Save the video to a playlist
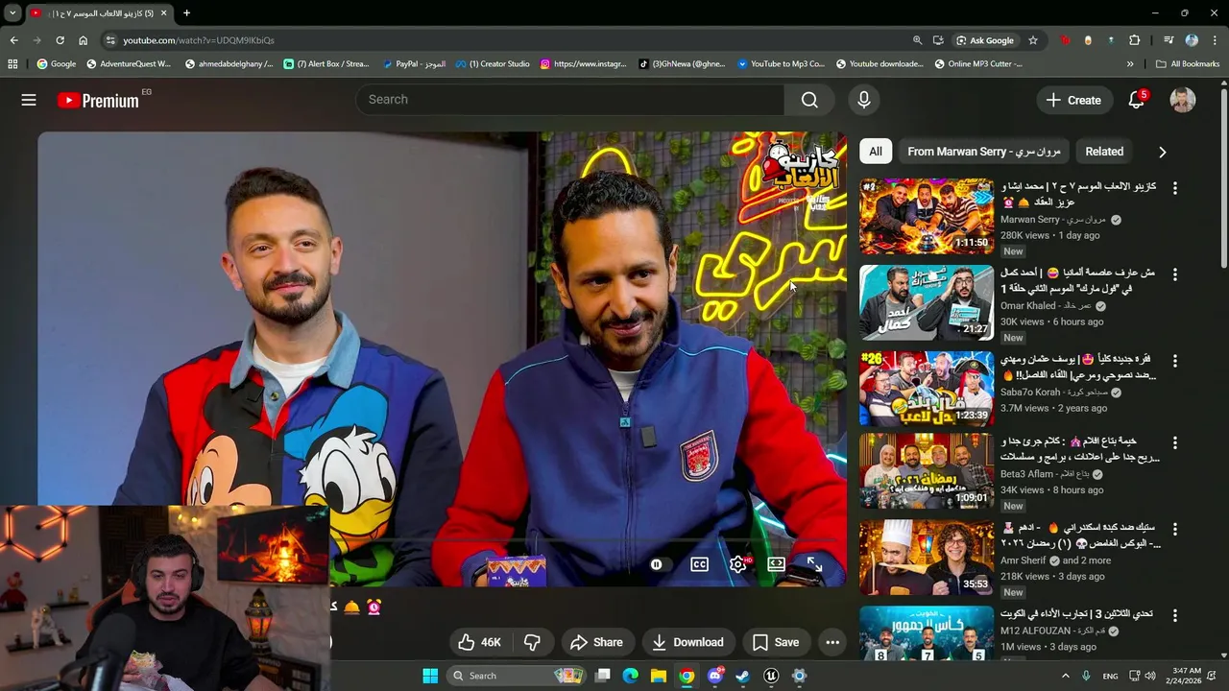The width and height of the screenshot is (1229, 691). [776, 642]
